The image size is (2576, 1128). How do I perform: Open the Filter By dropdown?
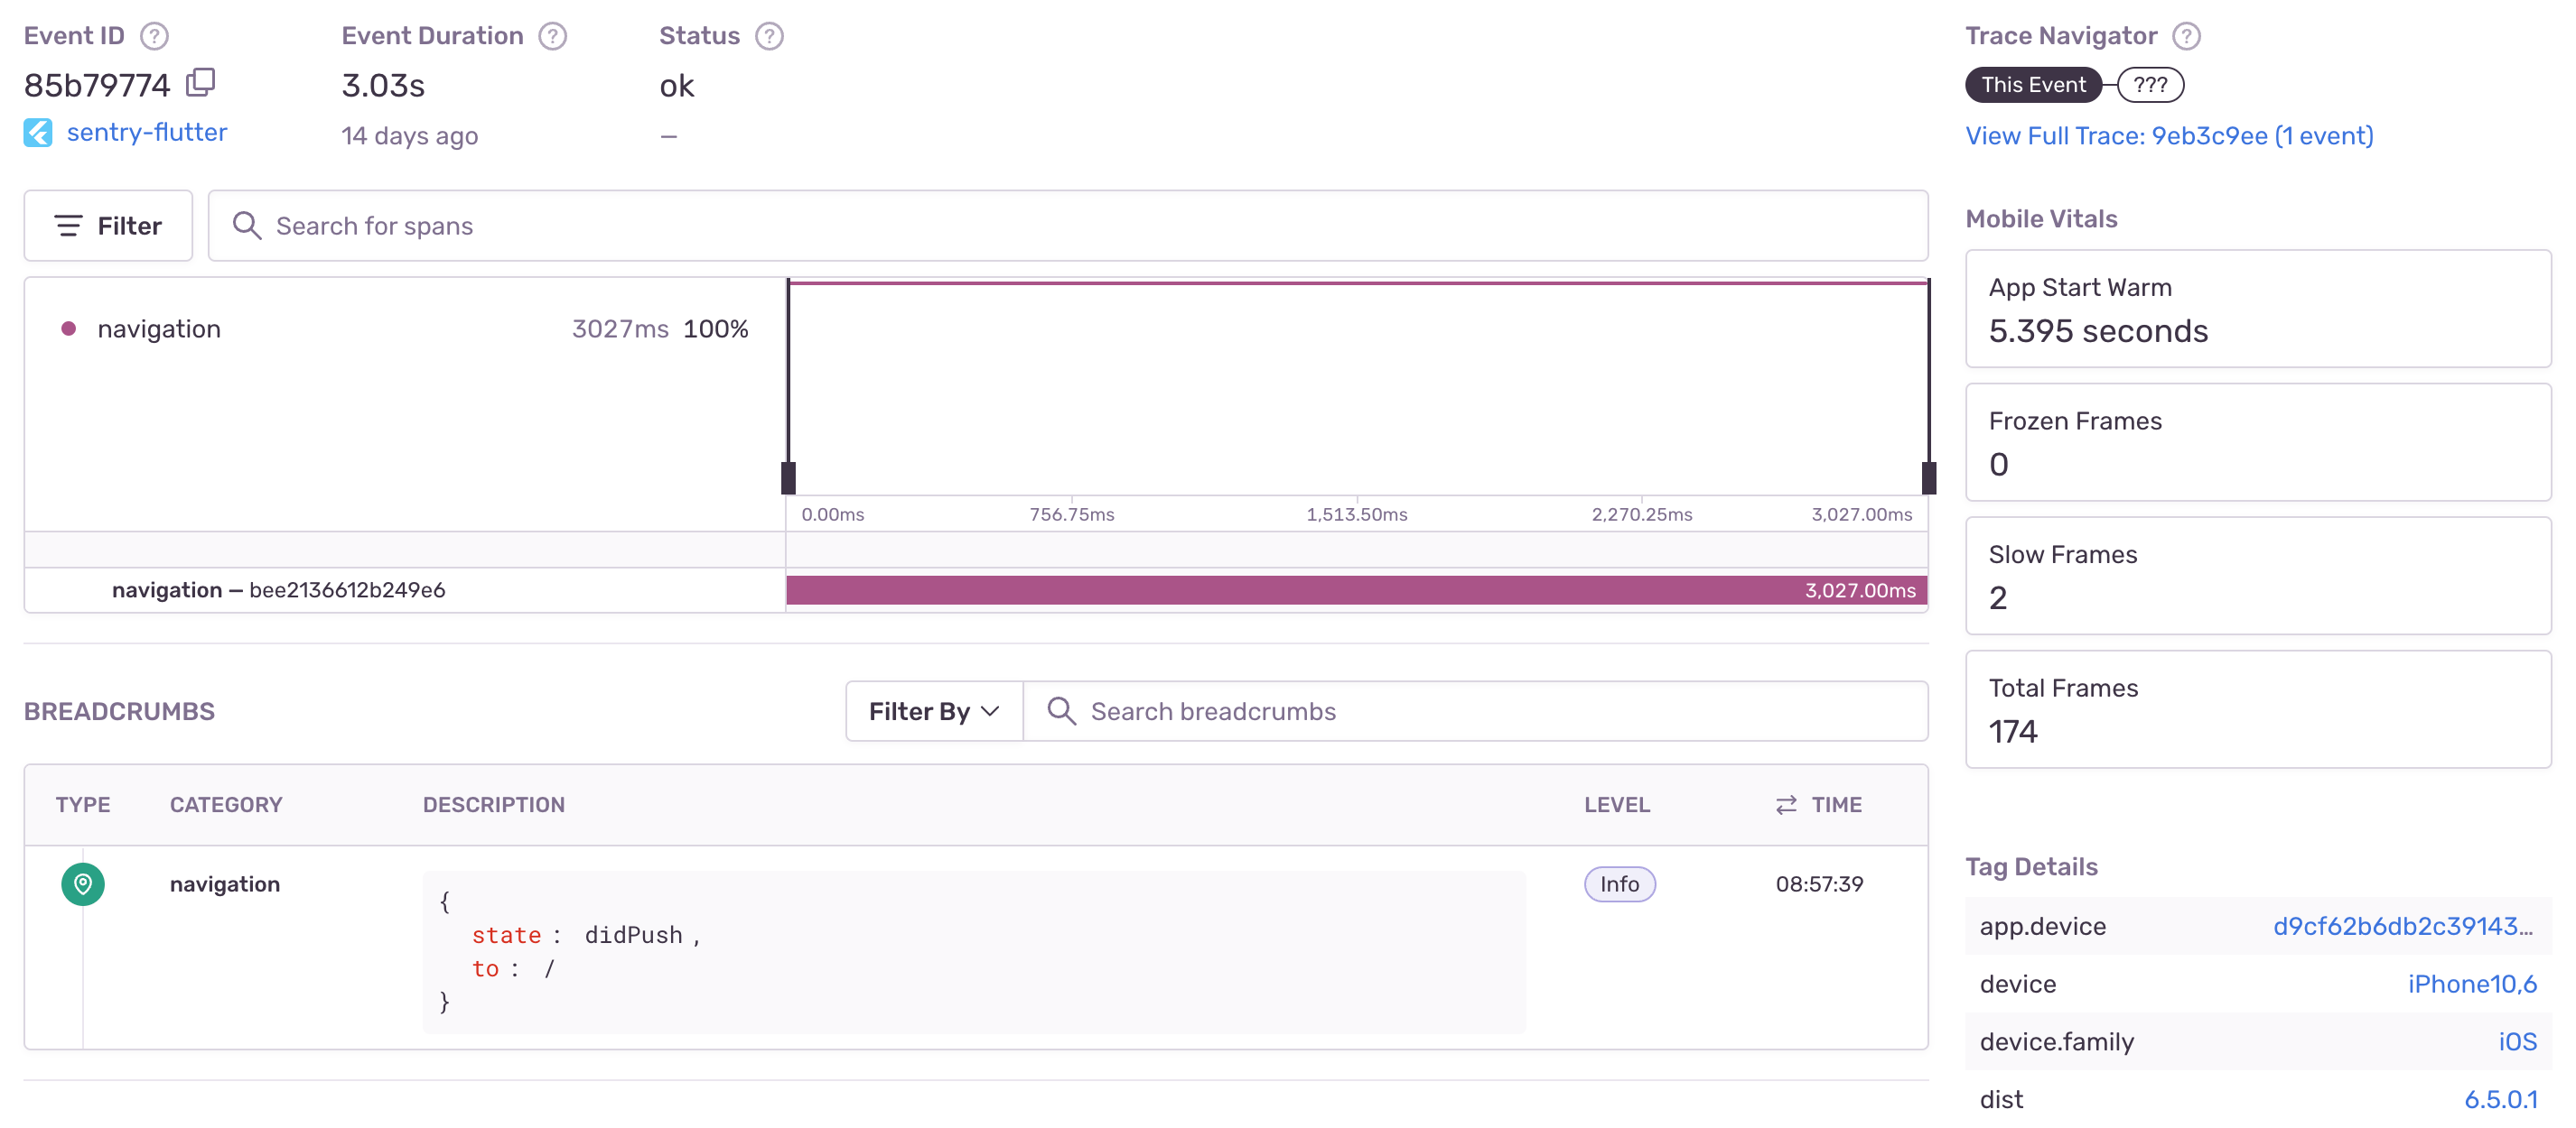pyautogui.click(x=933, y=710)
